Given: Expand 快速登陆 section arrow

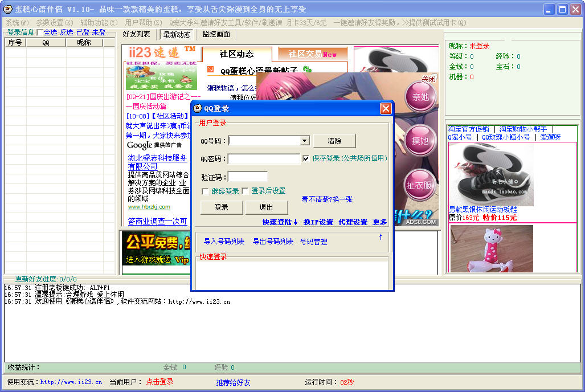Looking at the screenshot, I should click(x=296, y=222).
